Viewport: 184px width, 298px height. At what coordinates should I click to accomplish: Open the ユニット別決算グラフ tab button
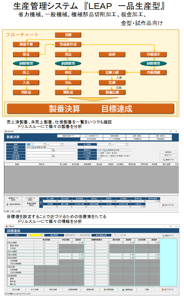pos(92,136)
